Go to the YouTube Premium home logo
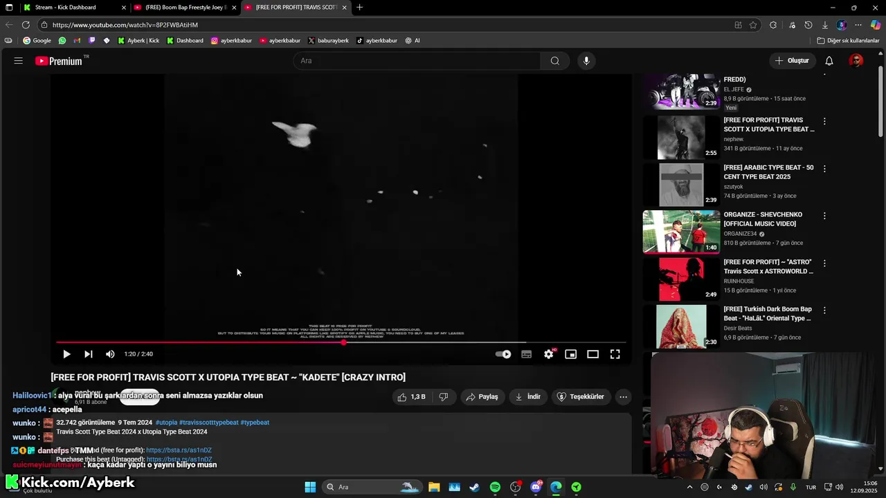Screen dimensions: 886x498 click(x=59, y=61)
